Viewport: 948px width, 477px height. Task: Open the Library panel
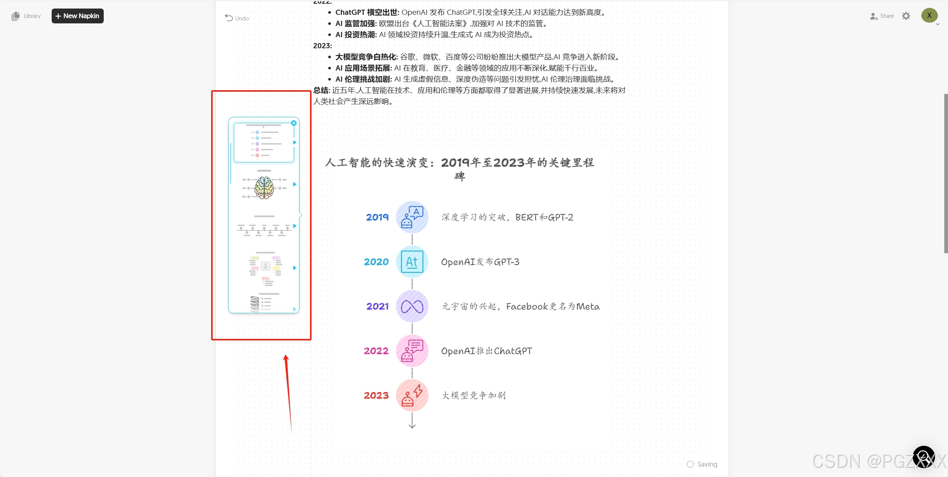26,16
